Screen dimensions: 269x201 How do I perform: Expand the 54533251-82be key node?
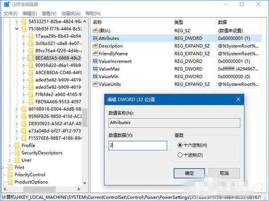pyautogui.click(x=17, y=21)
